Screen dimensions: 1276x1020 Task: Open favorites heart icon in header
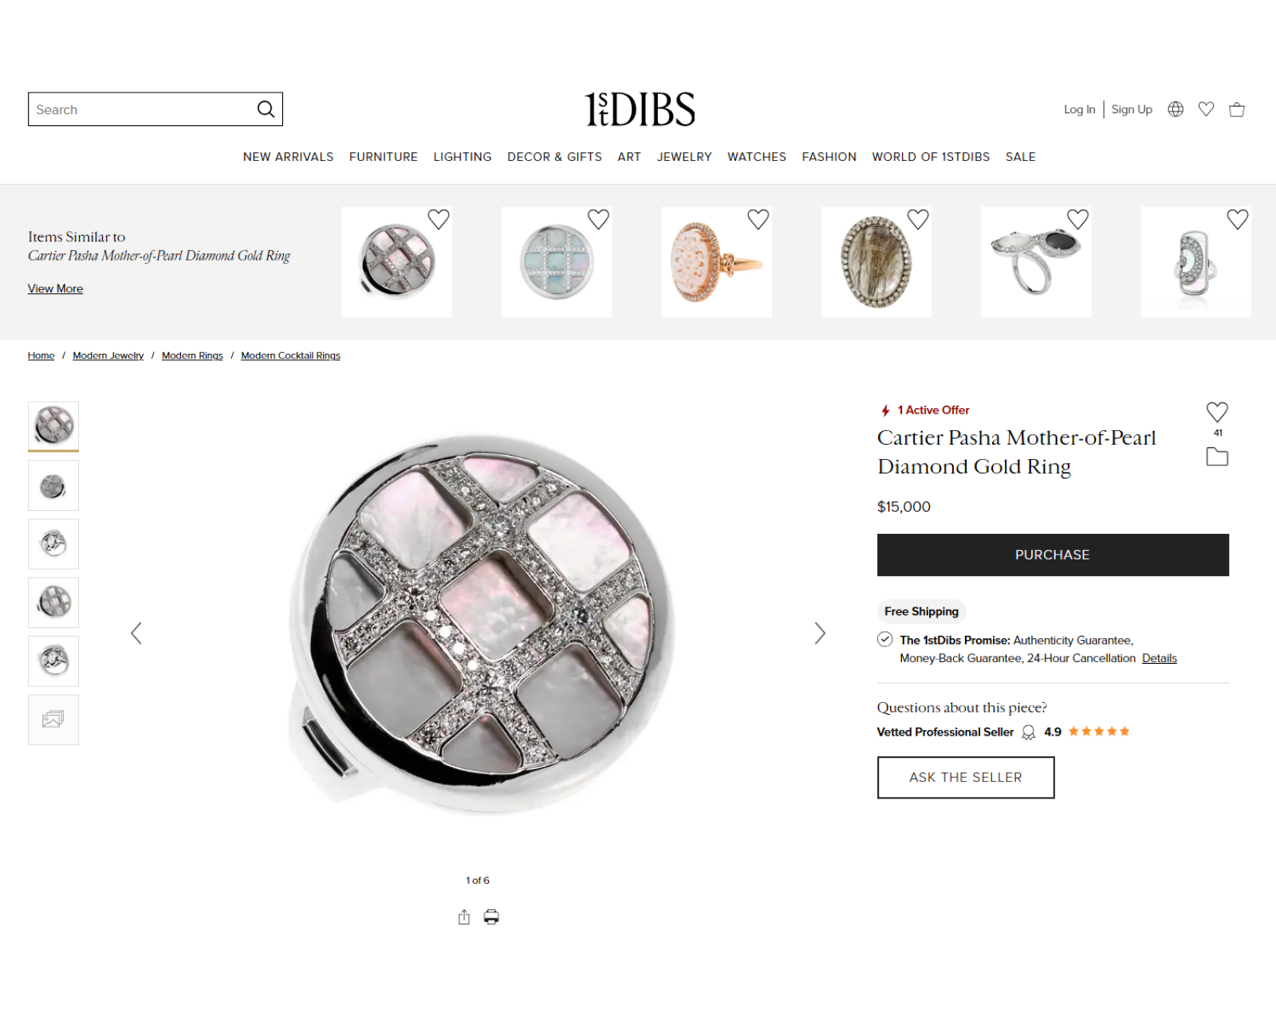click(x=1206, y=109)
